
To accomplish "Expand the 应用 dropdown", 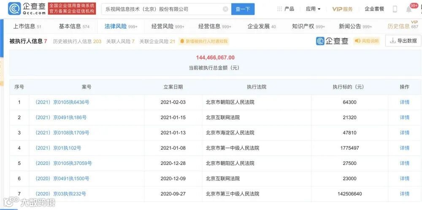I will (313, 9).
